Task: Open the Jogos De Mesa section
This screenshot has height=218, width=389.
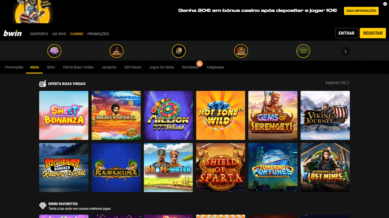Action: 161,67
